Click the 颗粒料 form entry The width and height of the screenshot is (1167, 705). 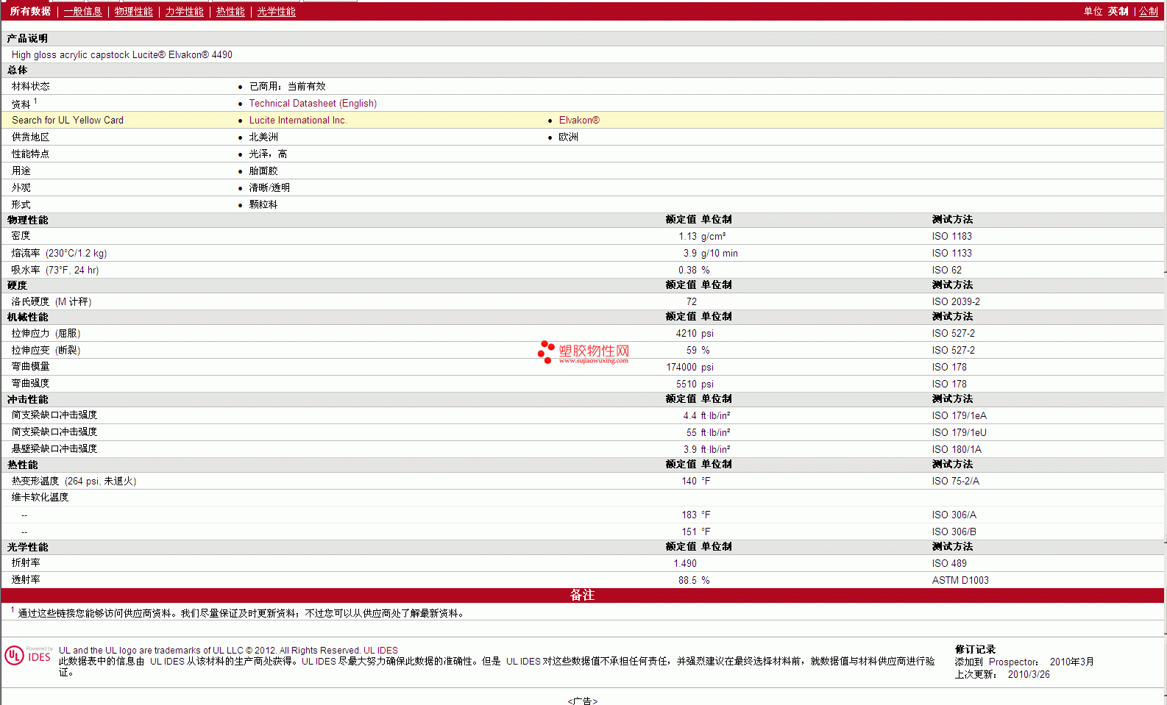pos(263,205)
